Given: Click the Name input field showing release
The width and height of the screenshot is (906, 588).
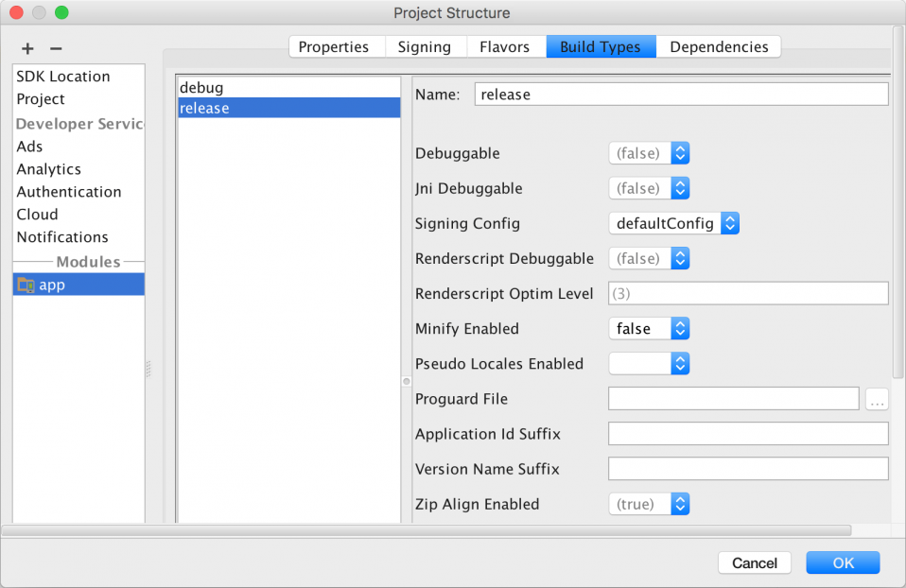Looking at the screenshot, I should [x=681, y=94].
